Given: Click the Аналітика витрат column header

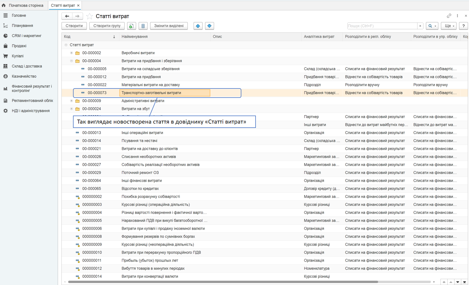Looking at the screenshot, I should [x=322, y=37].
